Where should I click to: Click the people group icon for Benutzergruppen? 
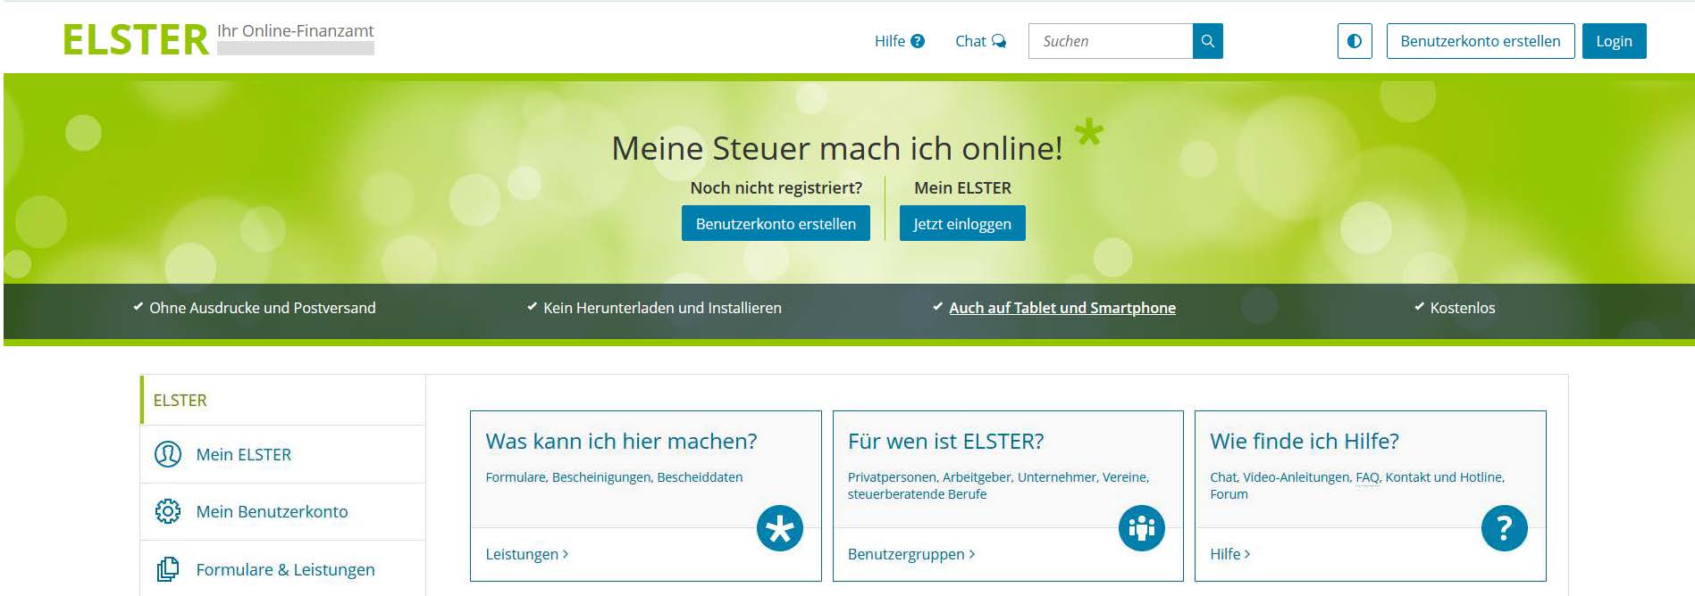coord(1141,528)
